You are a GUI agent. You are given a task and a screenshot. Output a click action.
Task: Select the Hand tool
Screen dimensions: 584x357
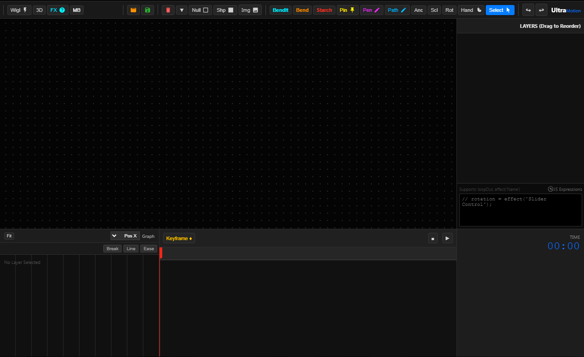tap(470, 10)
